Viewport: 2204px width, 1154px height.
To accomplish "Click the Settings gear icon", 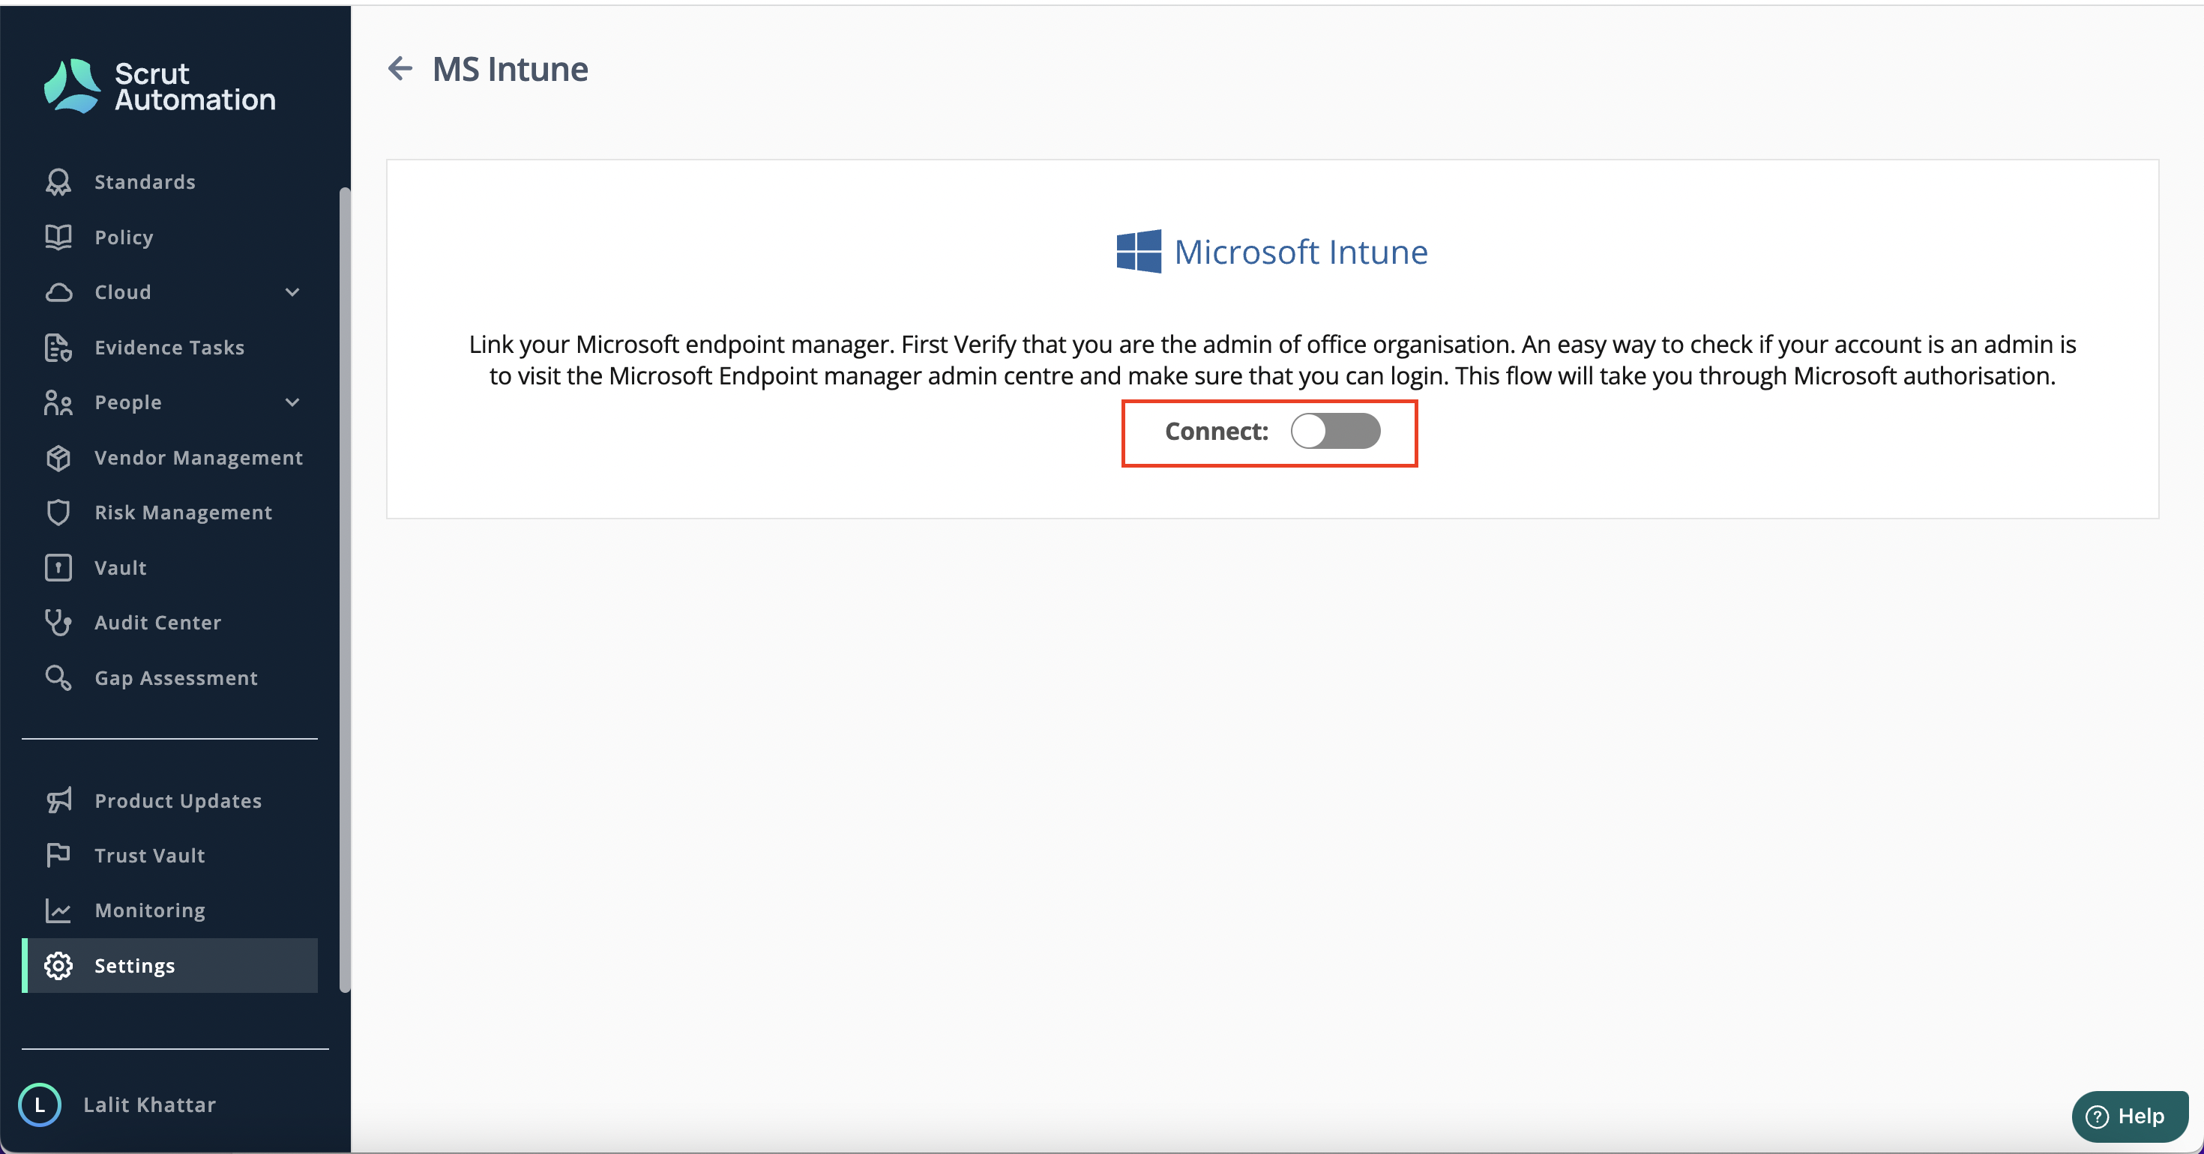I will 58,965.
